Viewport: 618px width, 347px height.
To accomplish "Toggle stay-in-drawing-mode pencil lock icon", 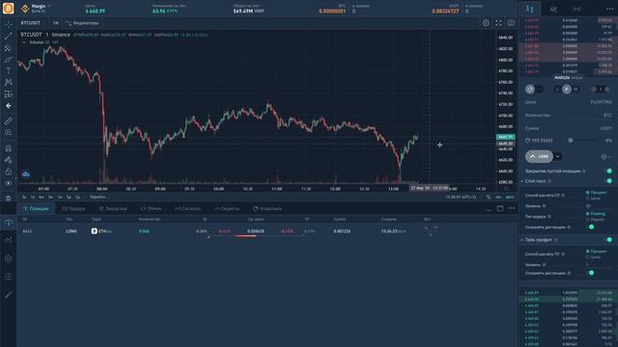I will [9, 160].
